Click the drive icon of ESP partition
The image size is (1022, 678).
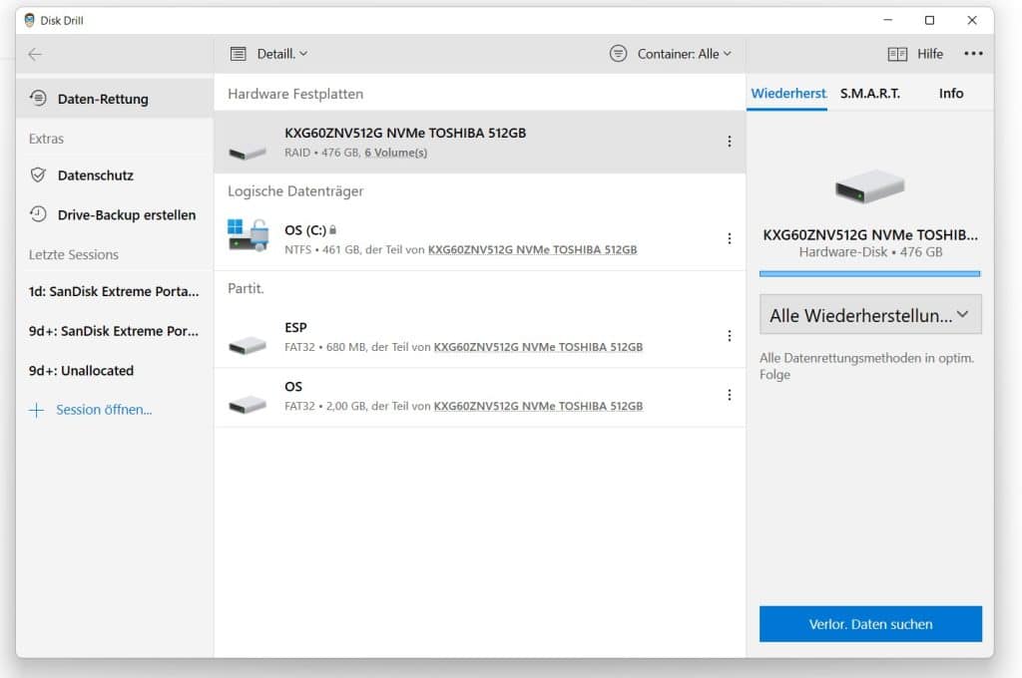point(248,345)
